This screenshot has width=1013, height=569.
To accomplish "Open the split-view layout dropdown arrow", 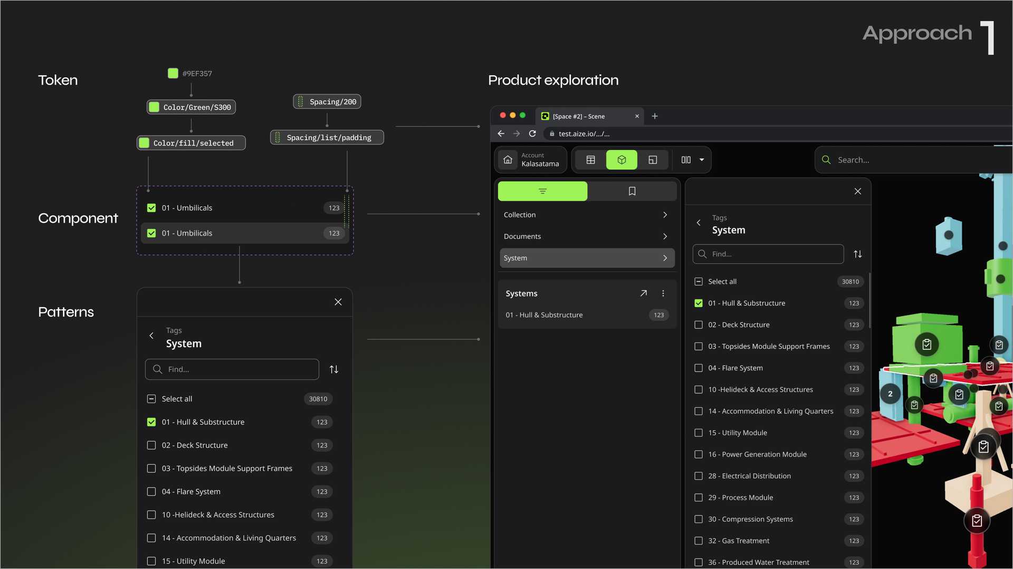I will 702,160.
